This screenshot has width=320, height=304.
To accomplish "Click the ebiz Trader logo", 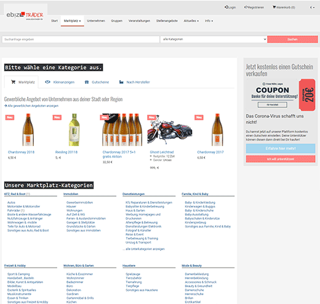I will coord(25,15).
